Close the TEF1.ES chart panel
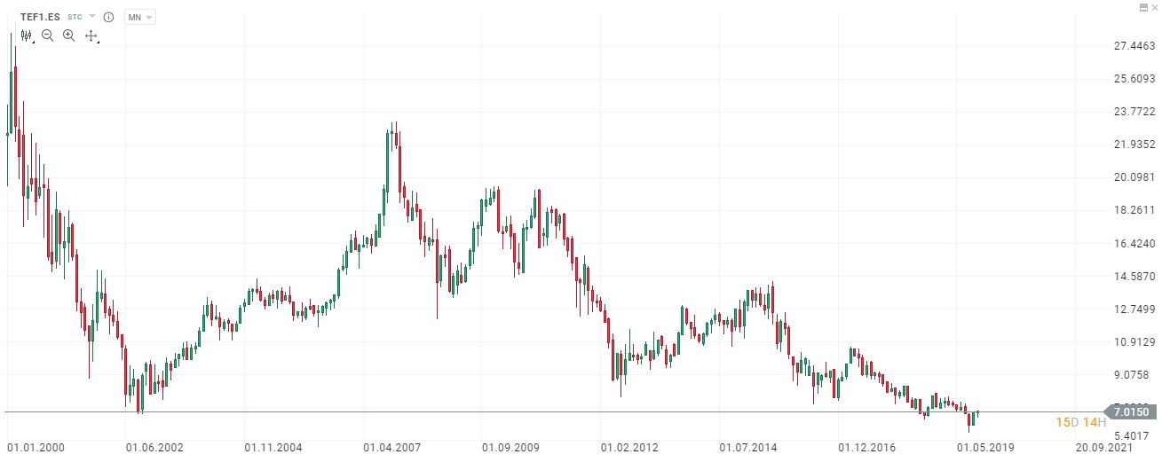The width and height of the screenshot is (1162, 462). tap(1154, 7)
